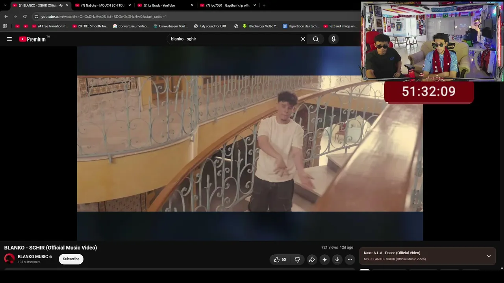This screenshot has height=283, width=504.
Task: Go back to the previous page
Action: (6, 17)
